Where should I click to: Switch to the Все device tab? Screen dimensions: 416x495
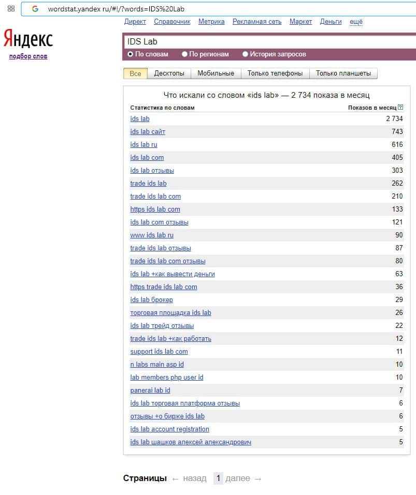coord(135,73)
